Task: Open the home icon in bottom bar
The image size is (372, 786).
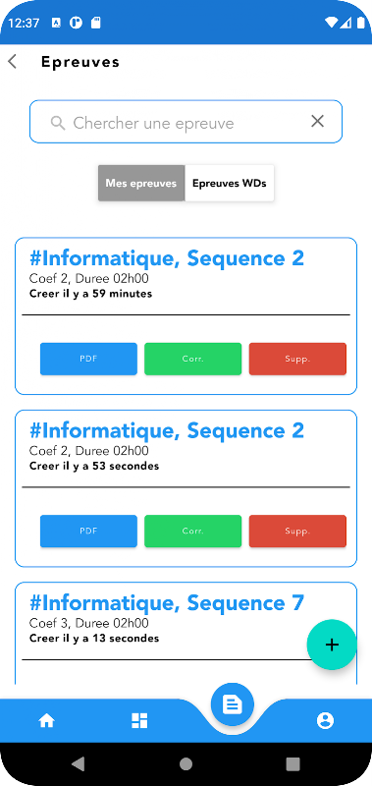Action: tap(46, 721)
